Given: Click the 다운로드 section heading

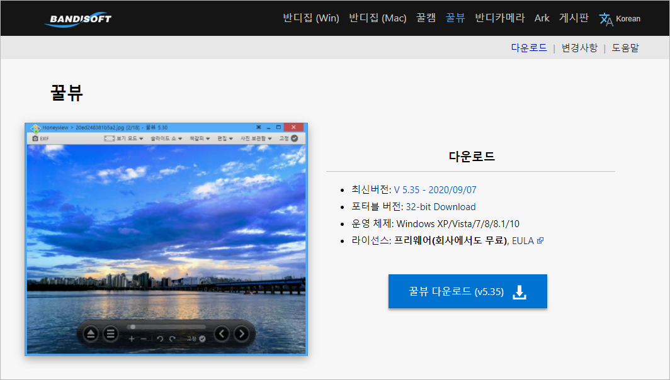Looking at the screenshot, I should 472,156.
